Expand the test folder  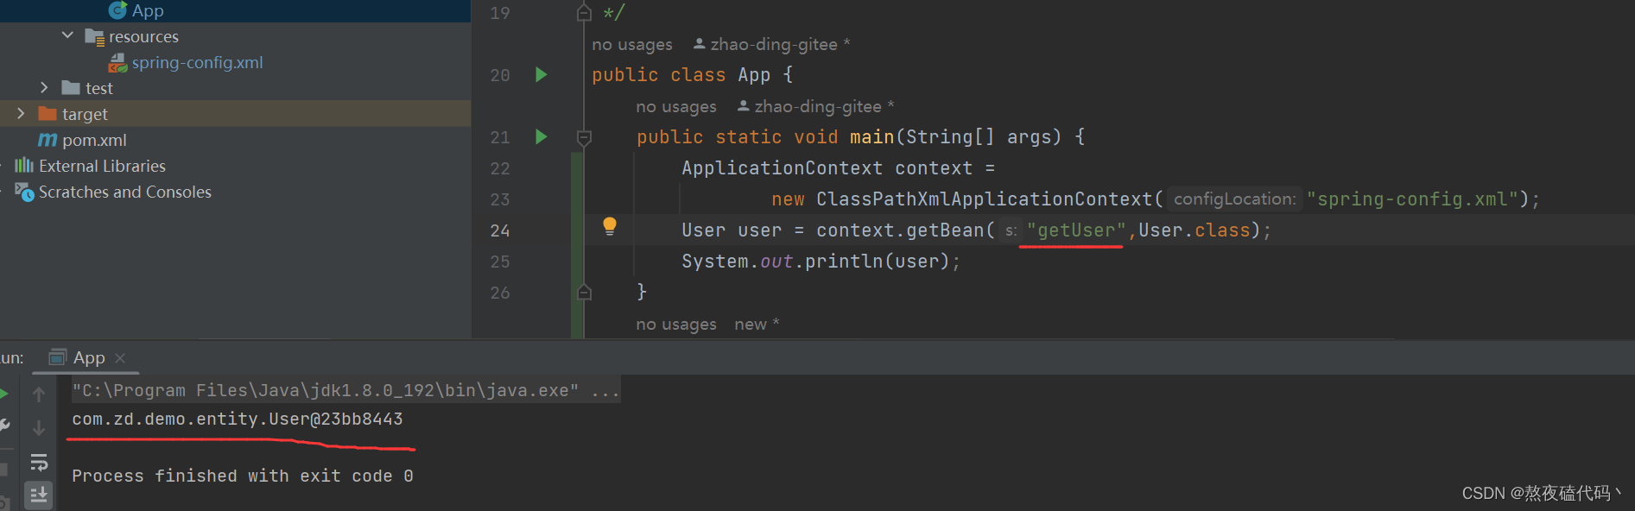[x=44, y=88]
